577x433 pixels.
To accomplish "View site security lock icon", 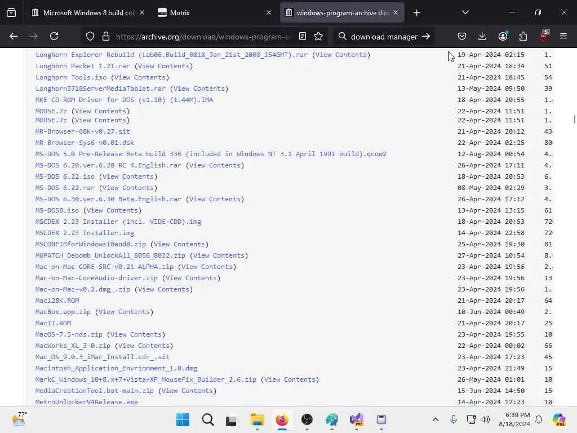I will tap(105, 37).
